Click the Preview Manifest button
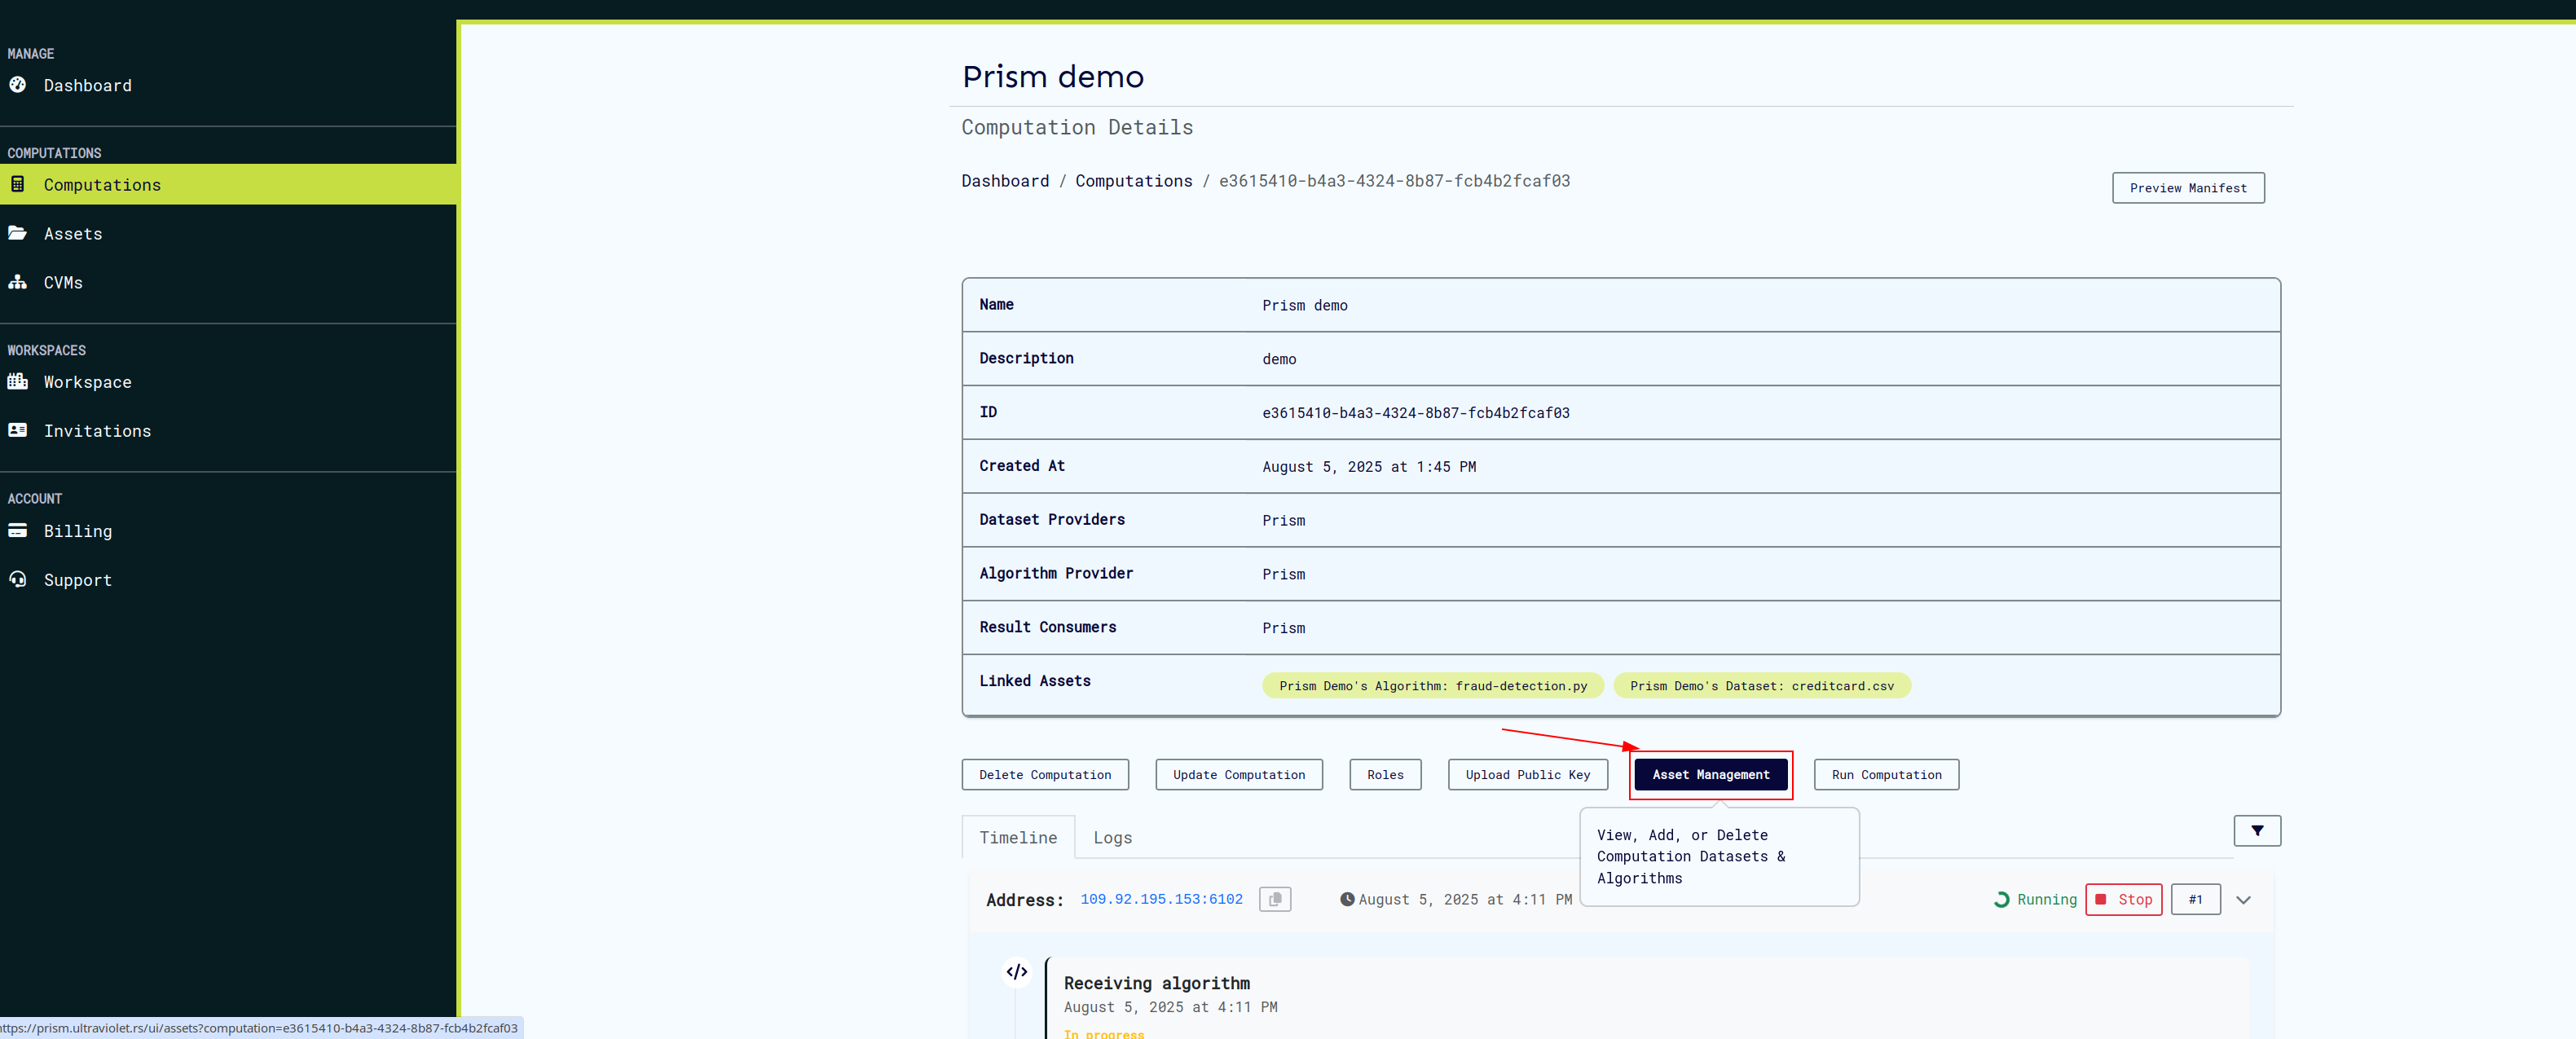 click(2187, 187)
